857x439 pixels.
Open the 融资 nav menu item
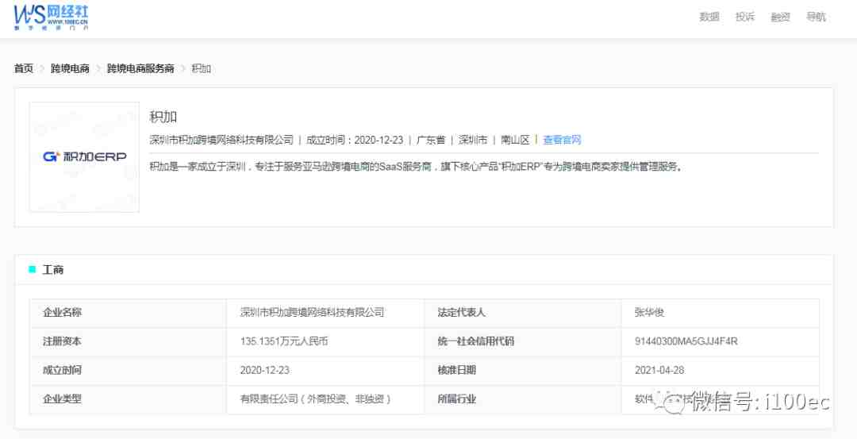[x=780, y=17]
